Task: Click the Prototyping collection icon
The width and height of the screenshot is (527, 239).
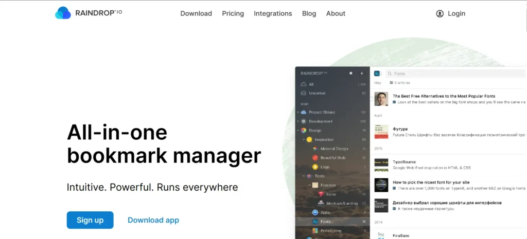Action: point(315,231)
